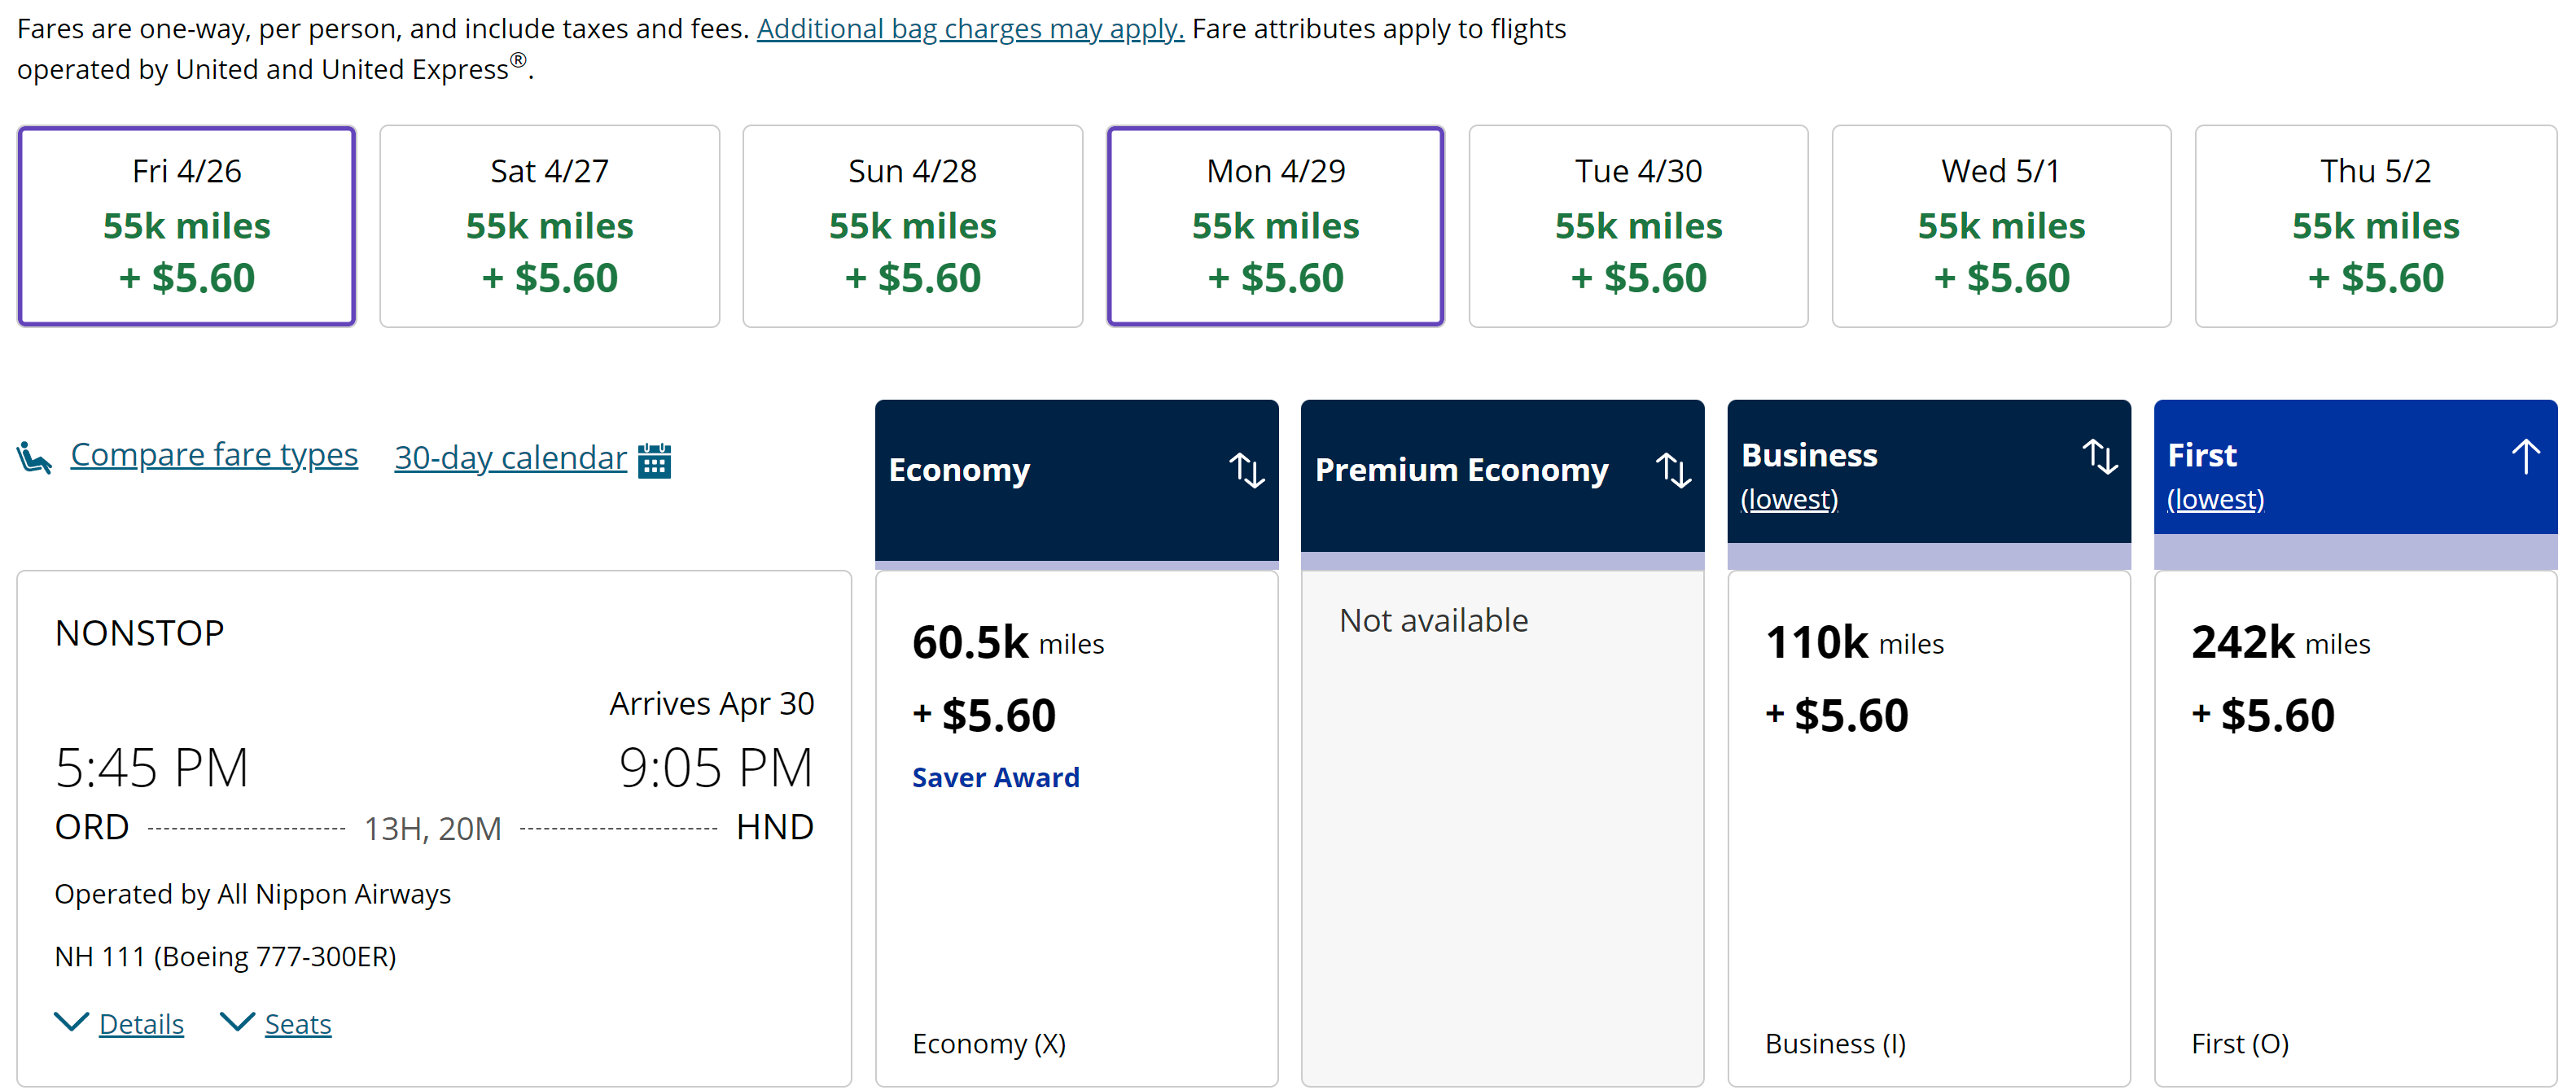Viewport: 2576px width, 1090px height.
Task: Open the 30-day calendar link
Action: [510, 458]
